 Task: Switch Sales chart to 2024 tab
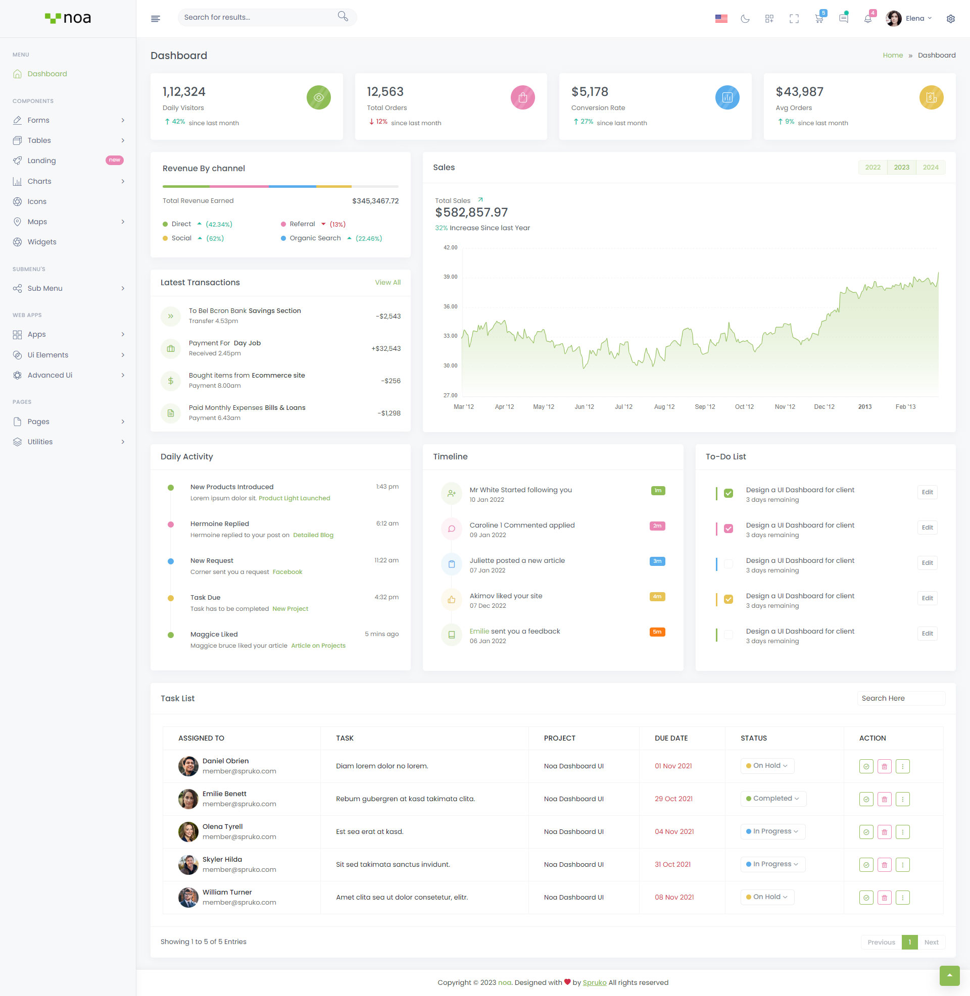(x=930, y=168)
